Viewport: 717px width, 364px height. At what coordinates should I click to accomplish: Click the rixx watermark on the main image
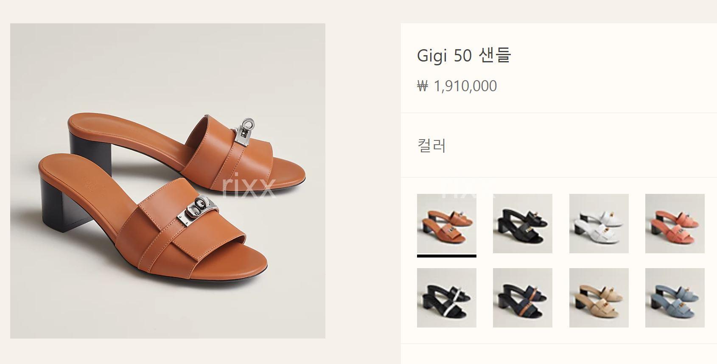pos(249,186)
